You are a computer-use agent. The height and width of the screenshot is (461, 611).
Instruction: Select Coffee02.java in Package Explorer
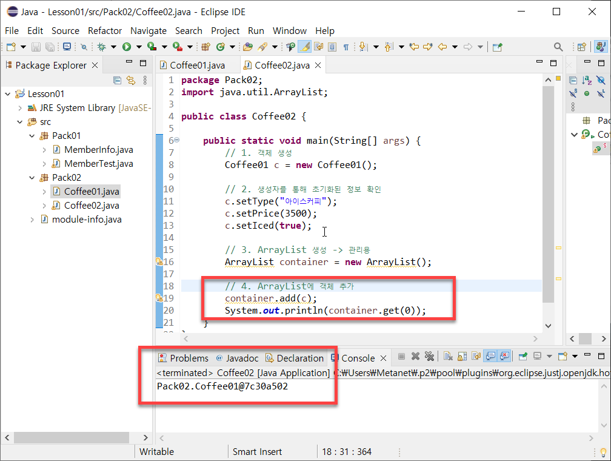point(92,206)
